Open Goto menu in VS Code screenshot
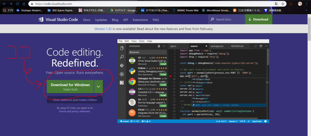 pyautogui.click(x=142, y=41)
